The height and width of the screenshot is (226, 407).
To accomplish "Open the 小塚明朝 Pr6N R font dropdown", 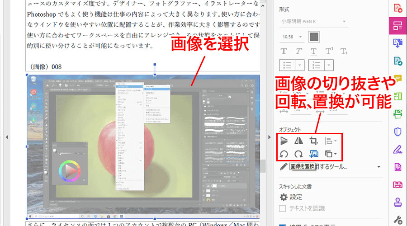I will [x=313, y=22].
